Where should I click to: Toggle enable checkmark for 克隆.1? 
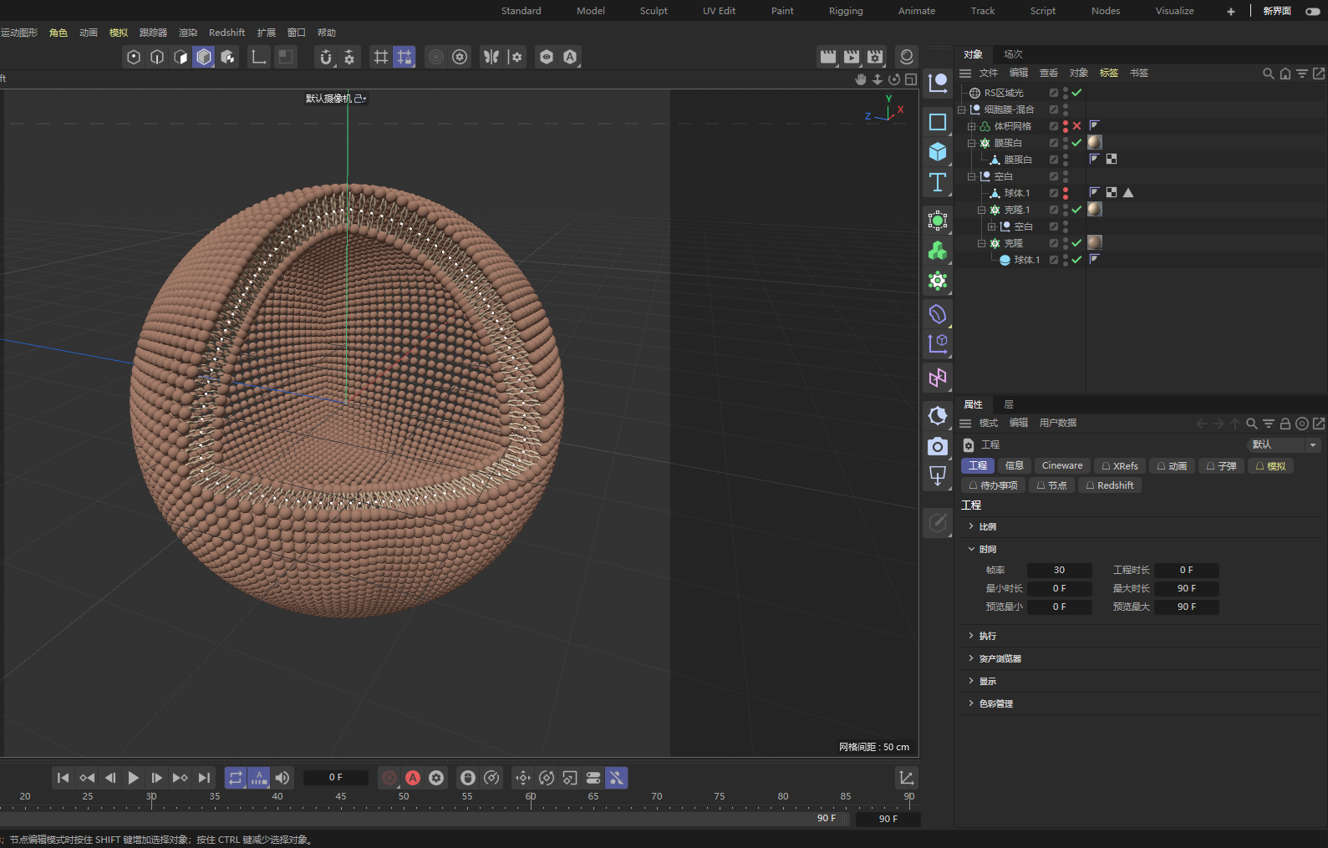click(1076, 210)
